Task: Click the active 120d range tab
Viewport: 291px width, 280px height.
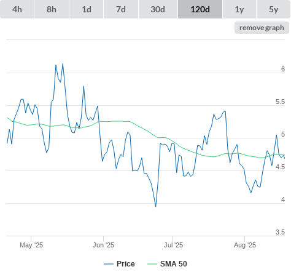Action: (200, 9)
